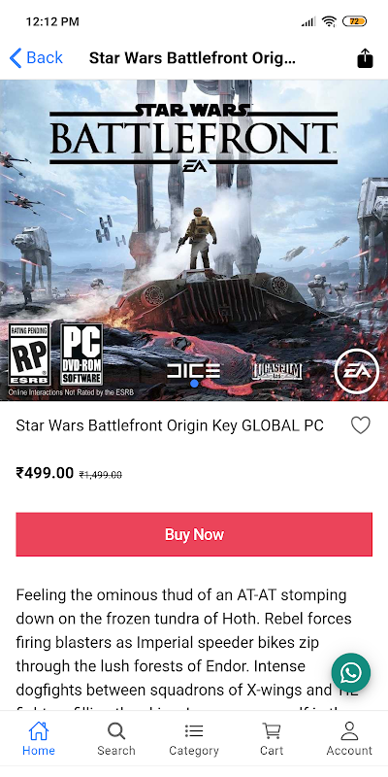The height and width of the screenshot is (777, 388).
Task: Open the Cart tab
Action: coord(272,738)
